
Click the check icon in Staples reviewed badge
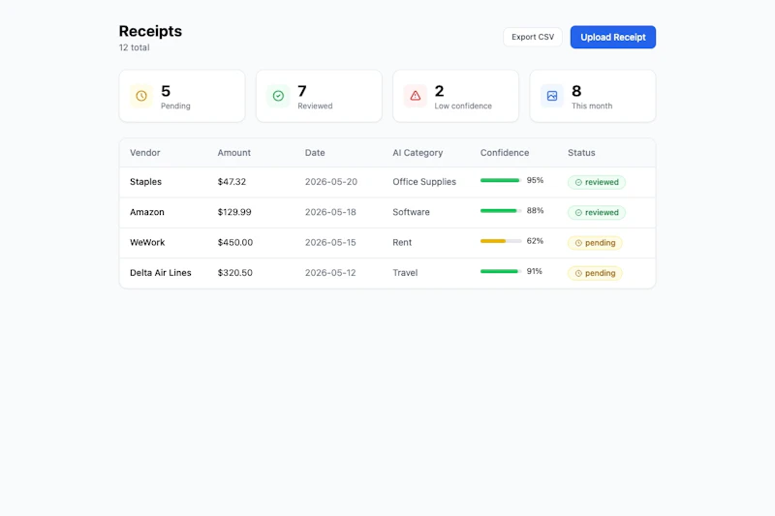578,182
